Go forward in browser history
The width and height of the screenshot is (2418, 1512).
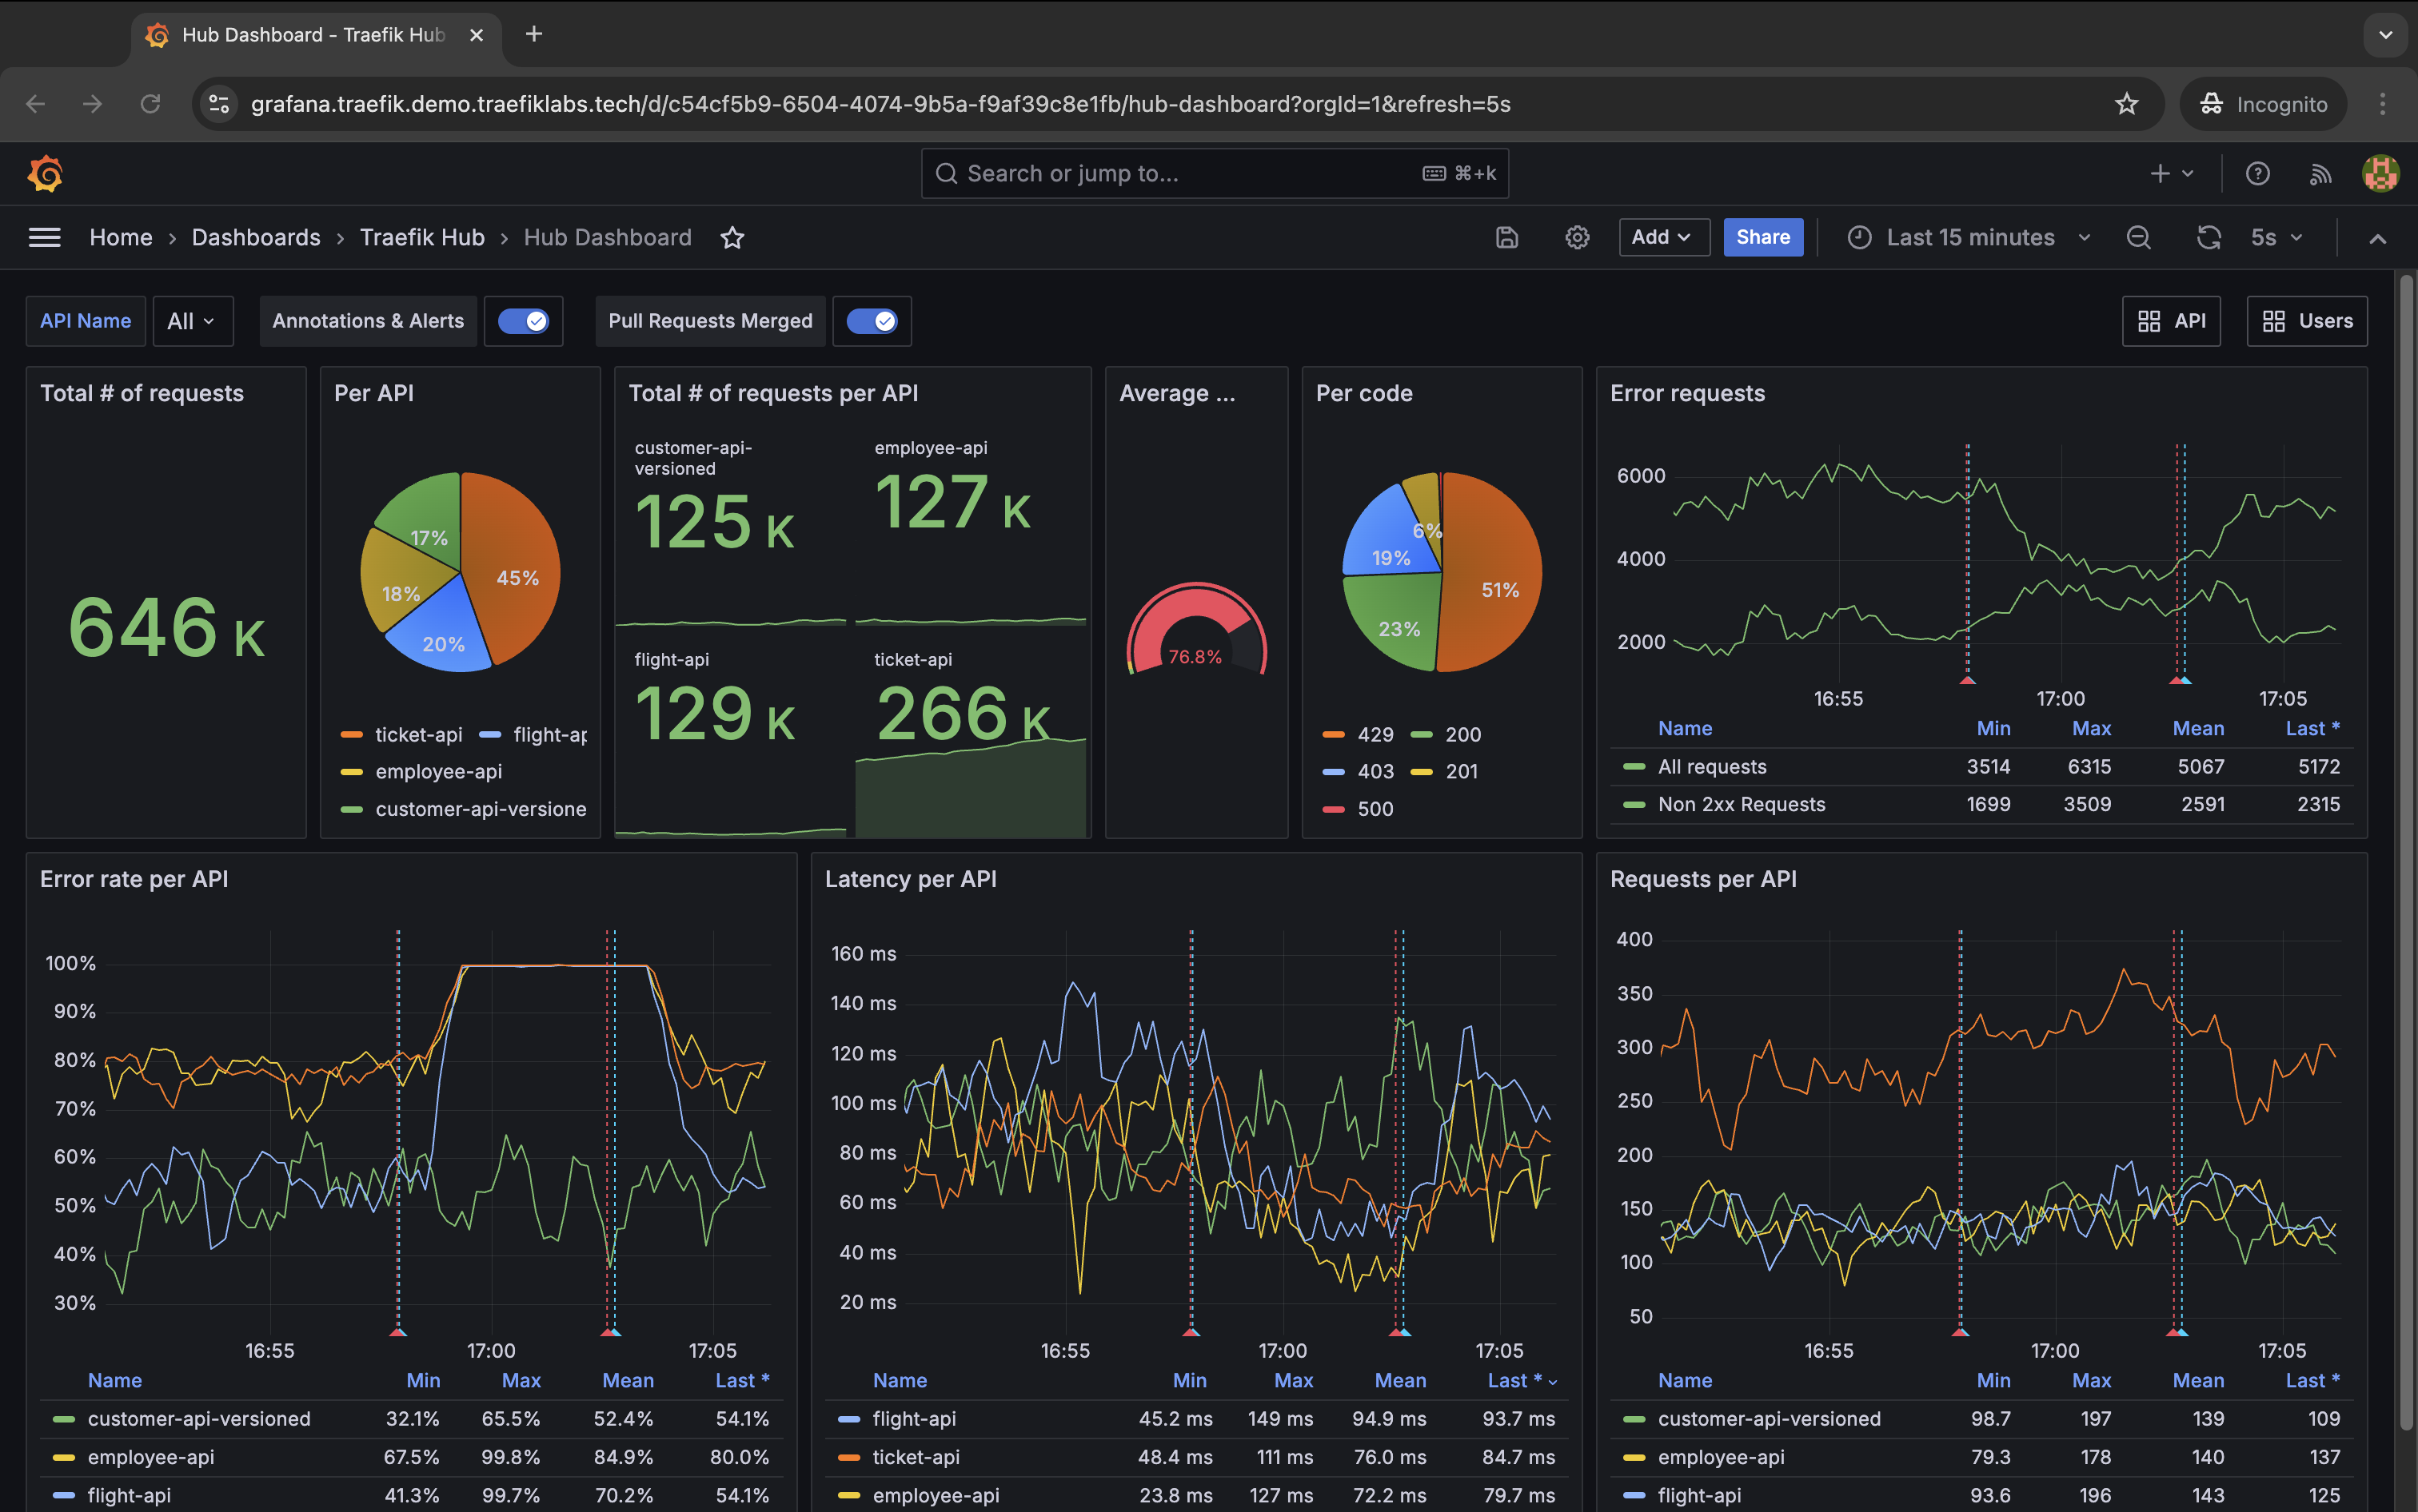(x=93, y=104)
